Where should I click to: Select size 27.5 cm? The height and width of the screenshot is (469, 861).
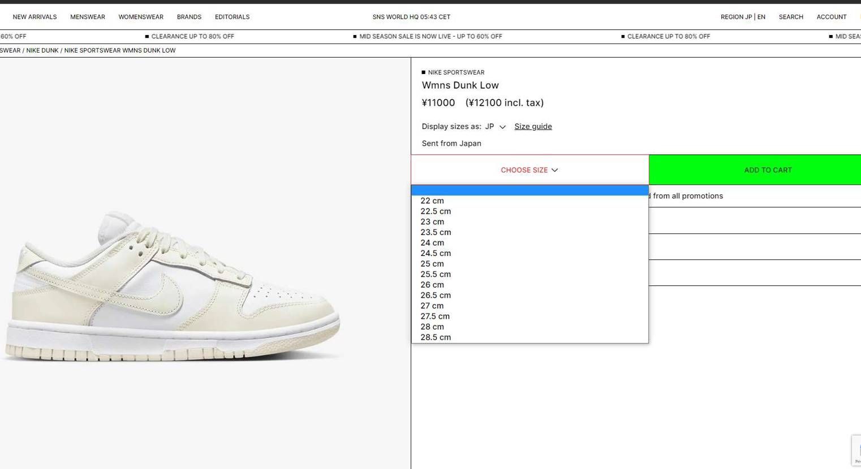click(x=529, y=316)
